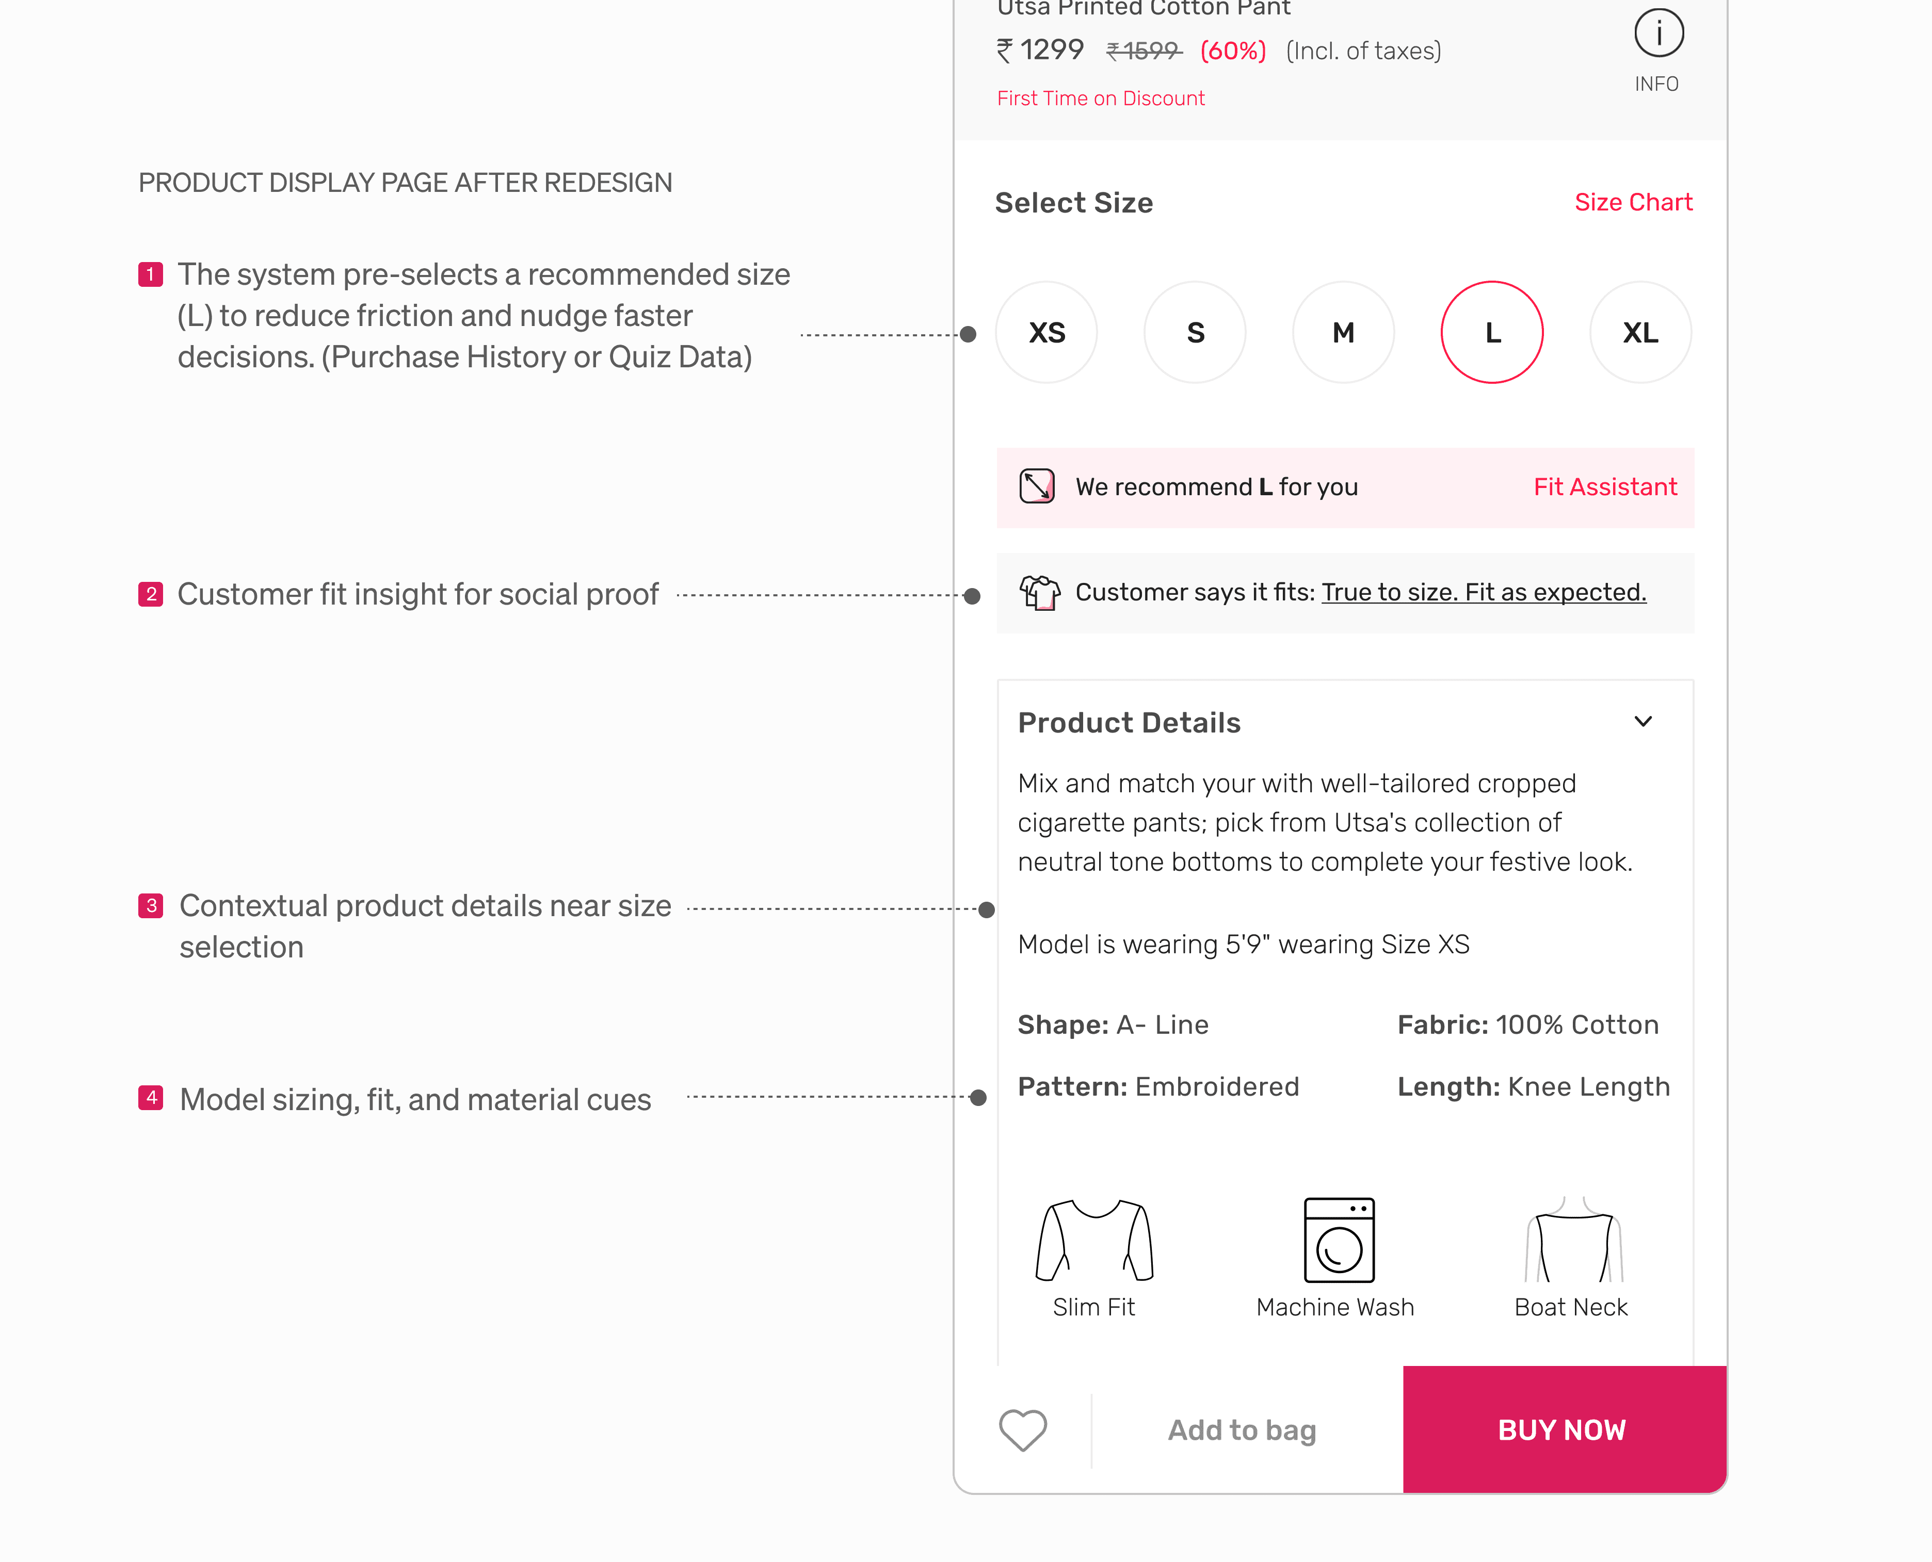This screenshot has height=1562, width=1932.
Task: Click the size recommendation arrow icon
Action: coord(1036,487)
